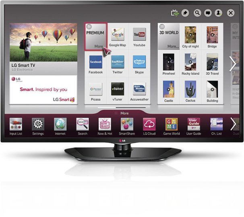The height and width of the screenshot is (217, 244).
Task: Click the LG Smart TV title text
Action: coord(23,65)
